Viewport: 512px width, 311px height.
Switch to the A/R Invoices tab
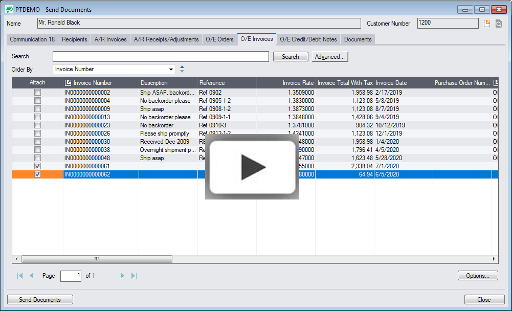pos(110,39)
